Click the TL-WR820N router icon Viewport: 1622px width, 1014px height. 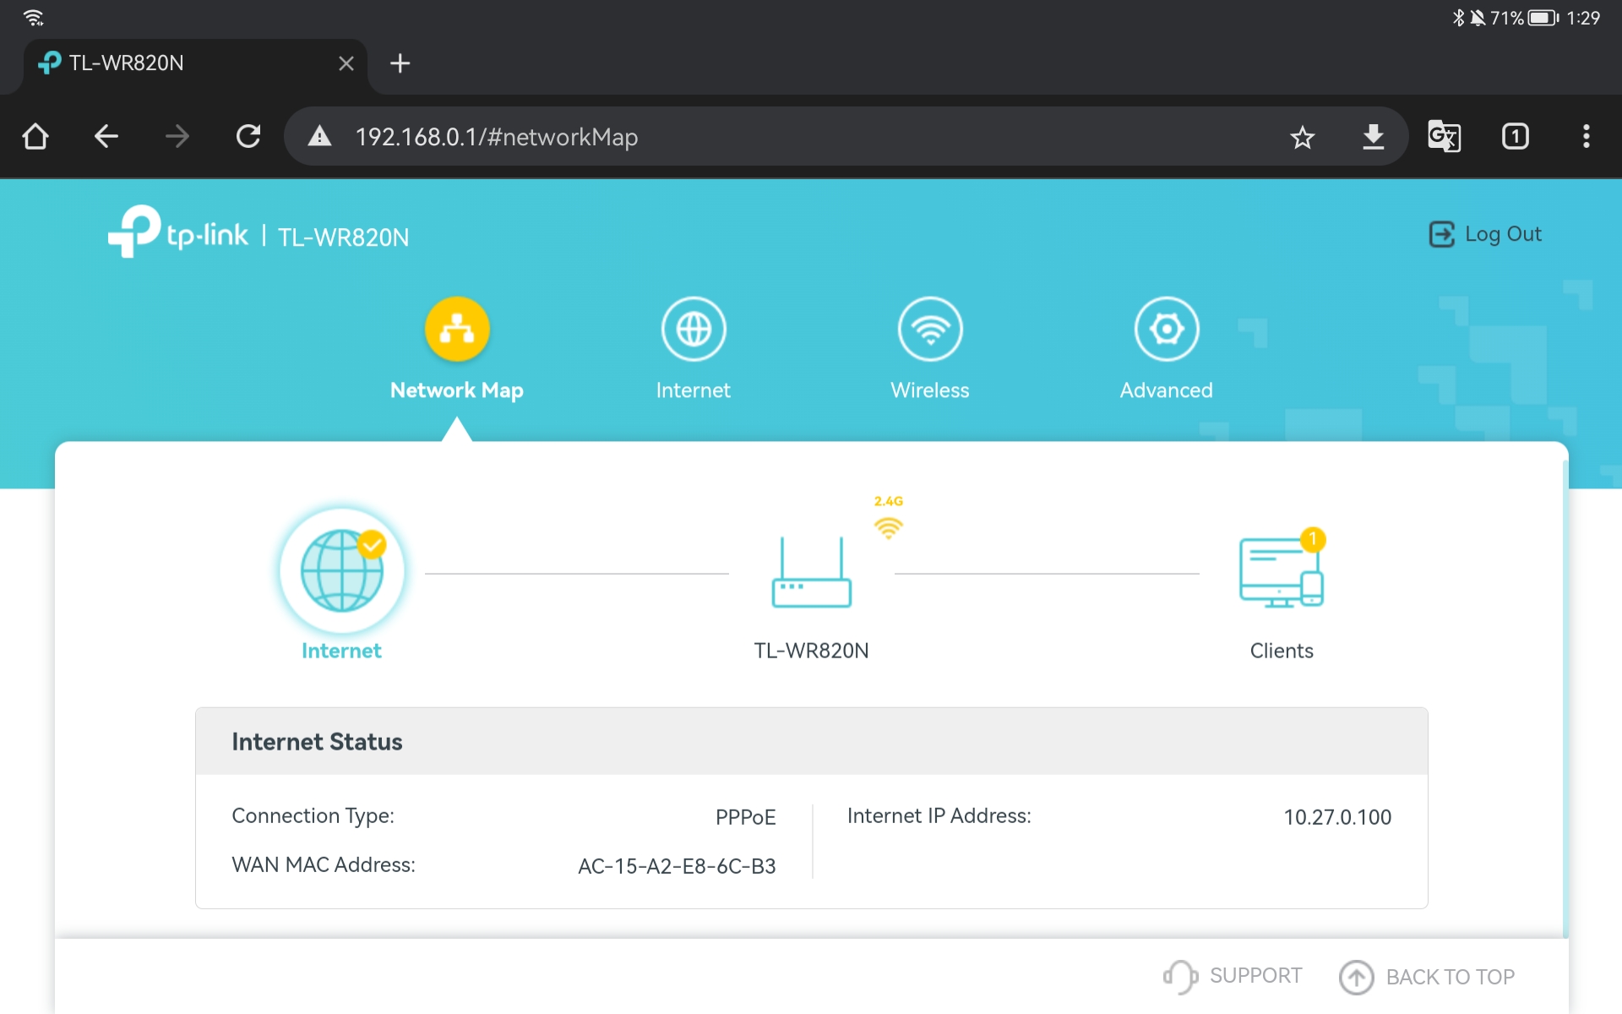(x=811, y=574)
